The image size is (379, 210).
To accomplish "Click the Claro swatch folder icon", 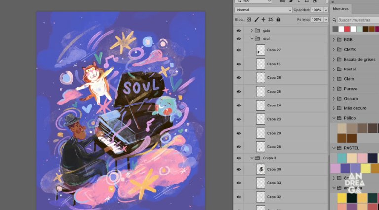I will tap(340, 79).
